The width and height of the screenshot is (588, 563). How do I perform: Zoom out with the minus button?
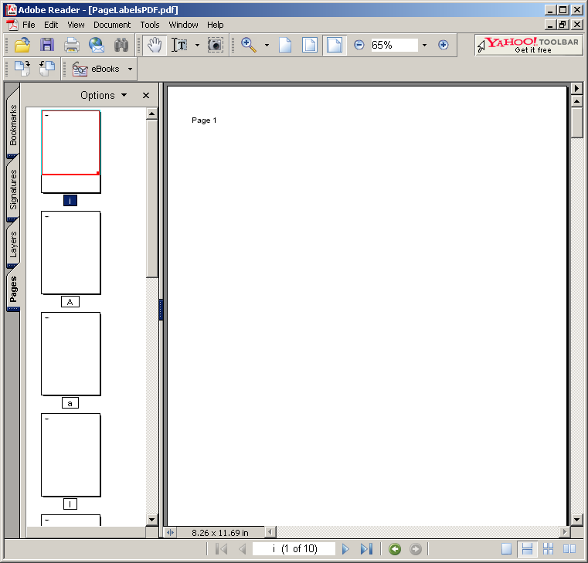(x=359, y=45)
